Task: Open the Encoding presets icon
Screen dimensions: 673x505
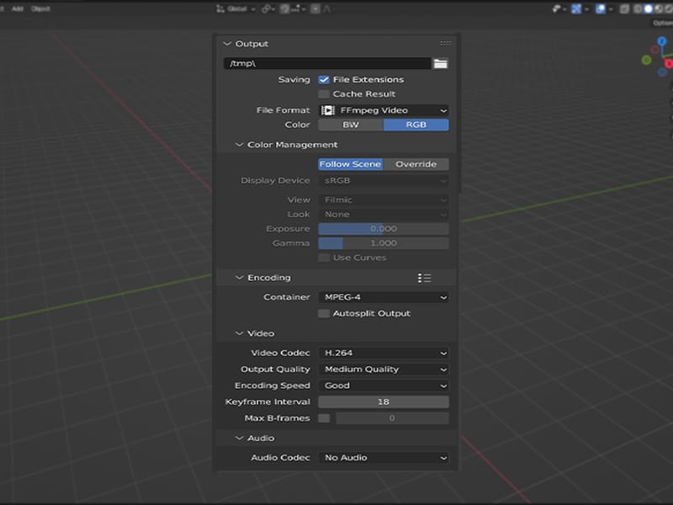Action: (425, 278)
